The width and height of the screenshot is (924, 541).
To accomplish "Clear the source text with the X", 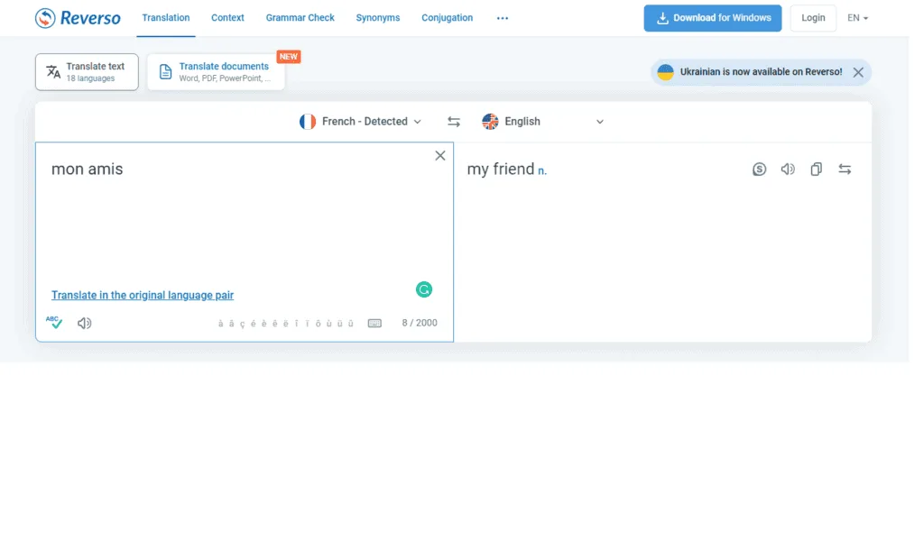I will pos(439,155).
